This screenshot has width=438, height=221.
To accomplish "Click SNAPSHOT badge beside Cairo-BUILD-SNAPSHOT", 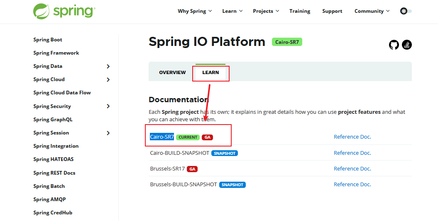I will [x=225, y=154].
